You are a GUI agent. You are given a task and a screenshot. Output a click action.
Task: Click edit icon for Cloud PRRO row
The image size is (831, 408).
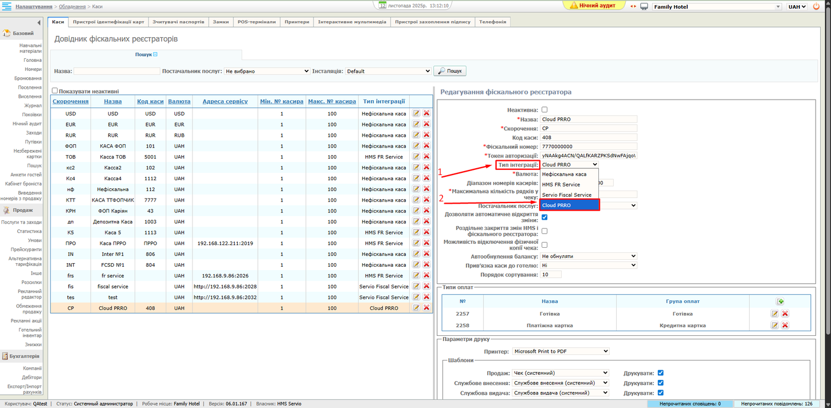coord(417,308)
